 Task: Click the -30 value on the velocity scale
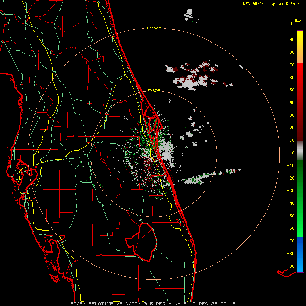291,191
